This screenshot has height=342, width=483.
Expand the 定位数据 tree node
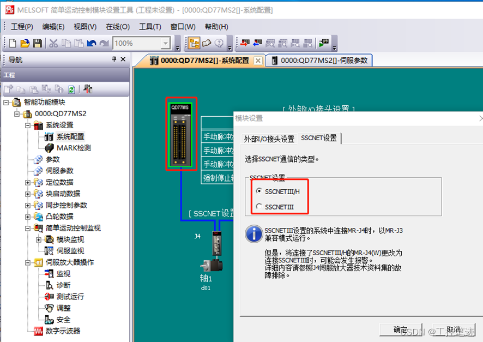coord(28,182)
